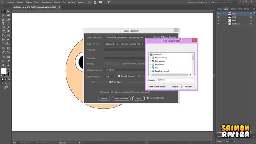This screenshot has width=256, height=144.
Task: Open the Archivo menu
Action: click(x=11, y=2)
